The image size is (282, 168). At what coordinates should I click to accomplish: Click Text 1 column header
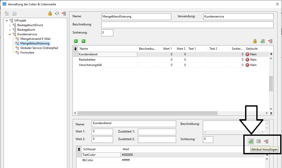pyautogui.click(x=197, y=48)
